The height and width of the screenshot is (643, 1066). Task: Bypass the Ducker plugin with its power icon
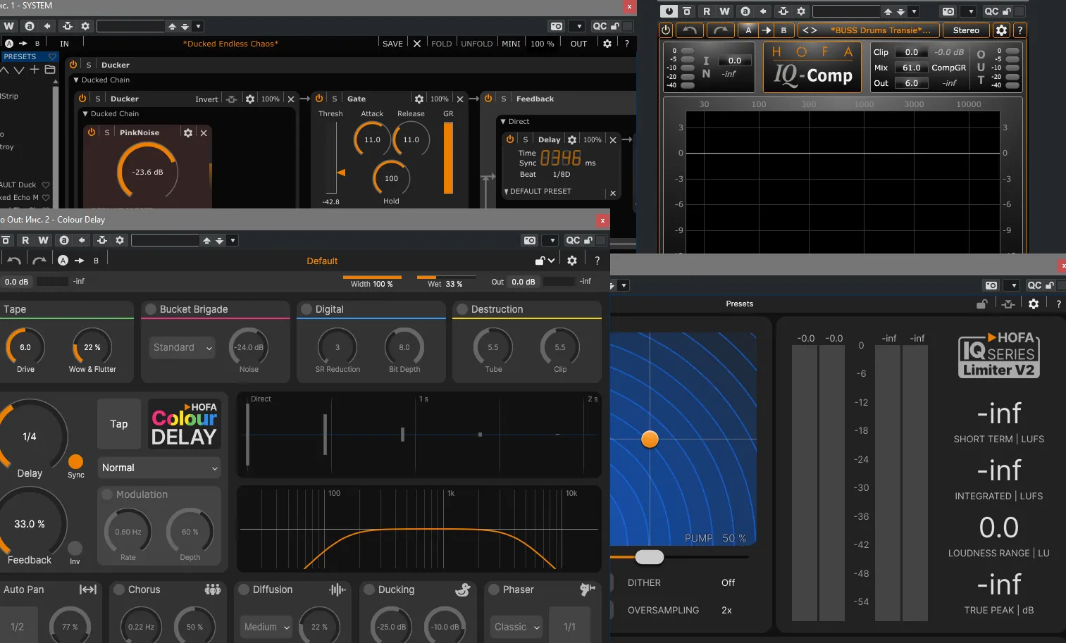(x=83, y=98)
